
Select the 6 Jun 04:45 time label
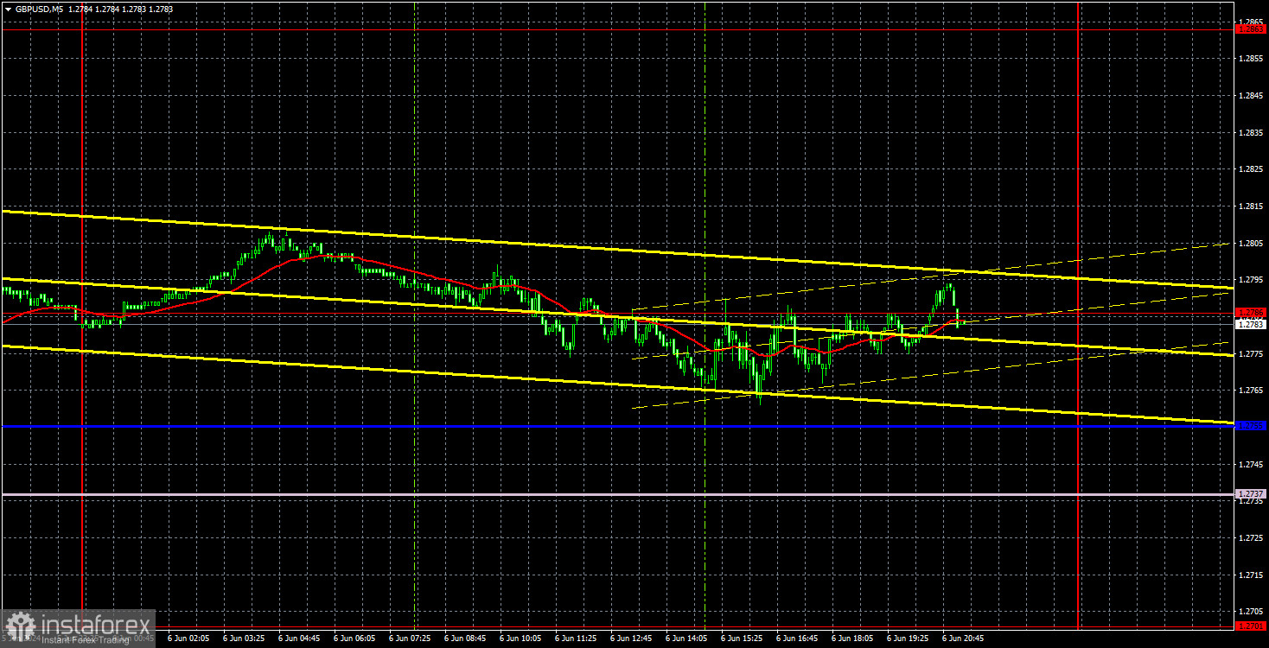pyautogui.click(x=299, y=639)
